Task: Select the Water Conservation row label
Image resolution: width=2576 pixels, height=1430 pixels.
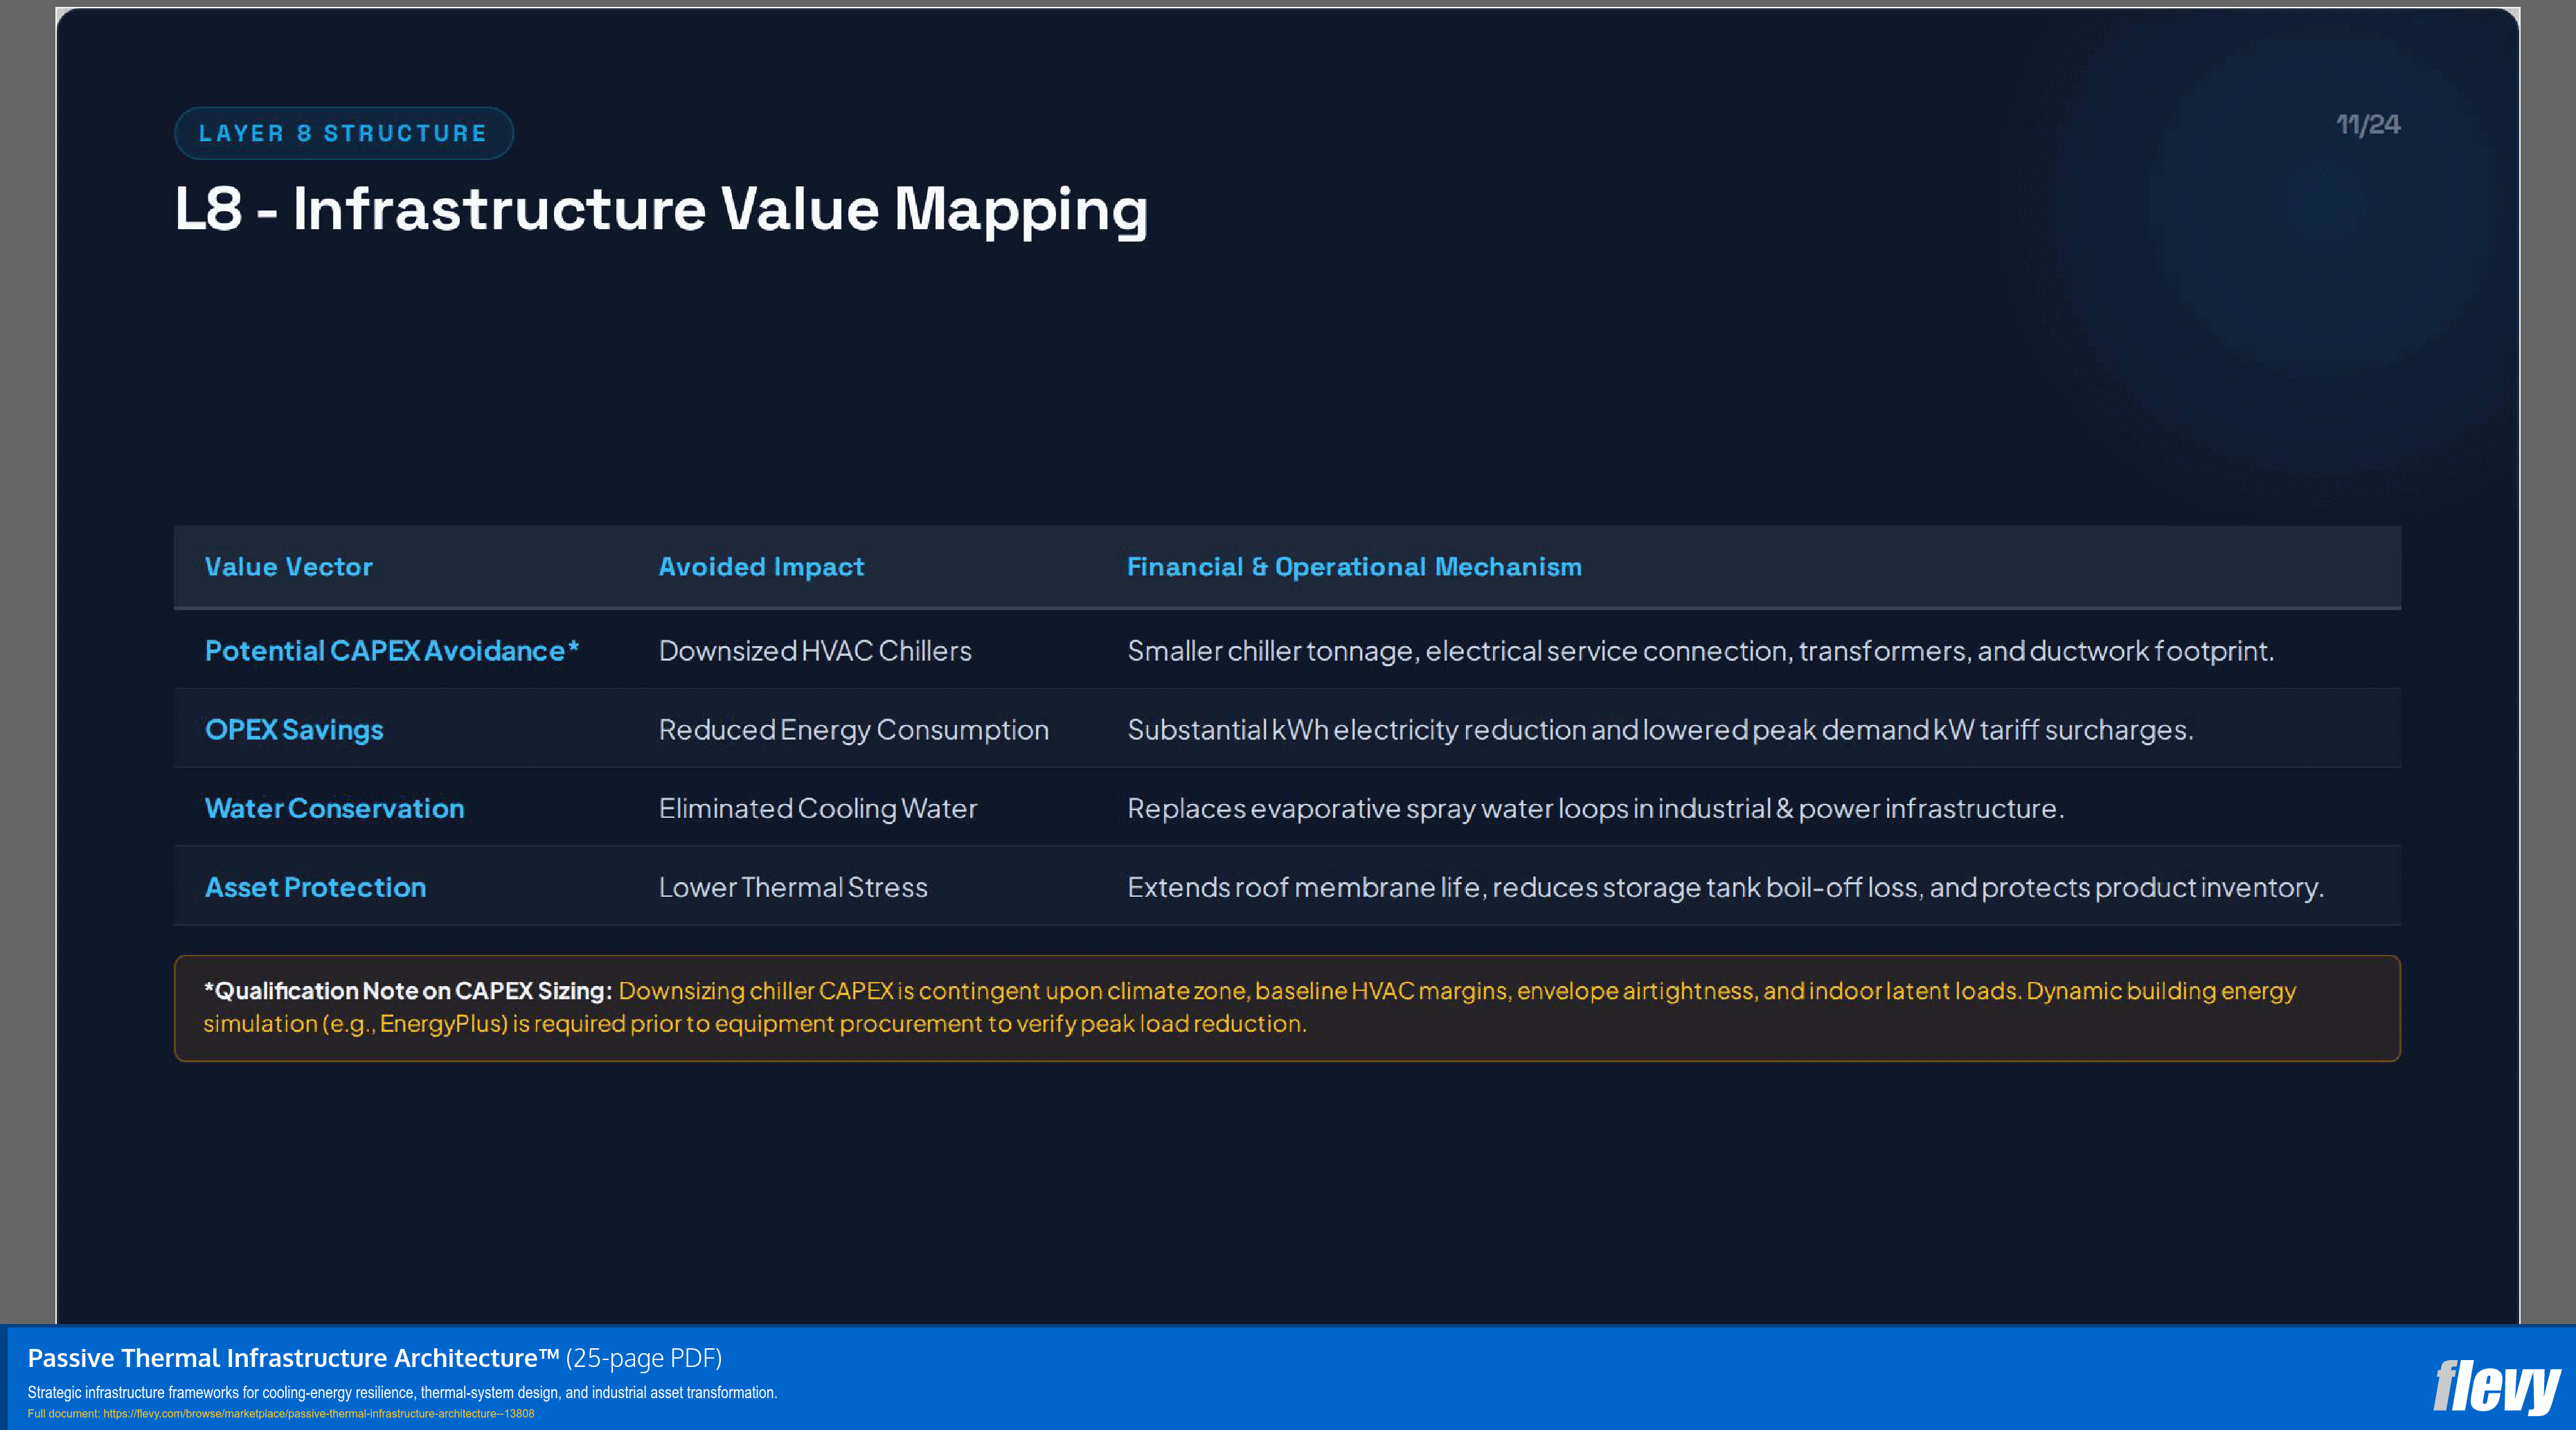Action: point(334,808)
